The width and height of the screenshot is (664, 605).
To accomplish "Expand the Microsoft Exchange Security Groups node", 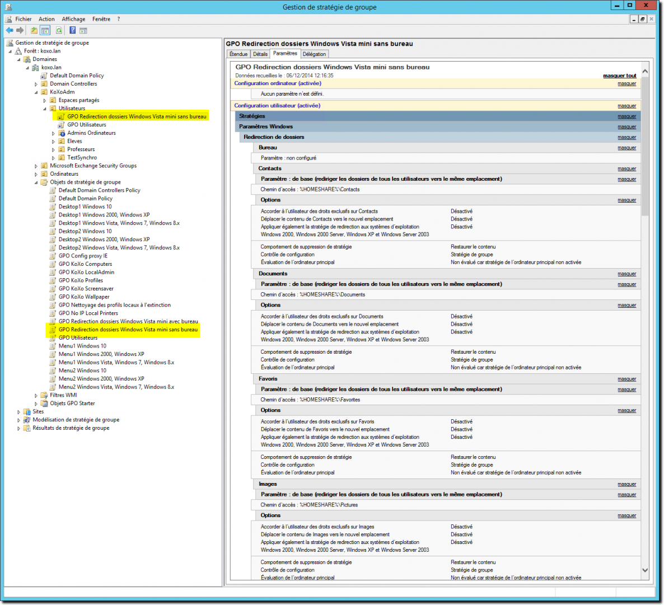I will pyautogui.click(x=36, y=166).
